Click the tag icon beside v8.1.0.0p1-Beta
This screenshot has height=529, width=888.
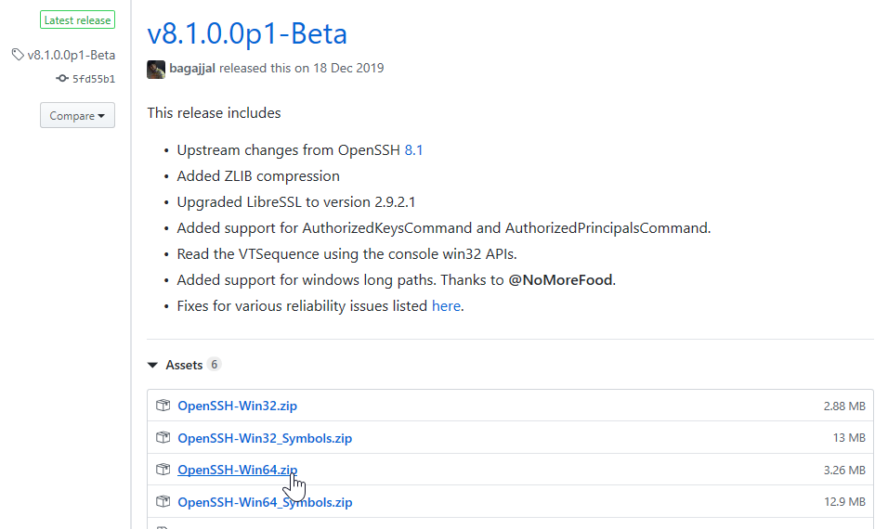coord(18,55)
